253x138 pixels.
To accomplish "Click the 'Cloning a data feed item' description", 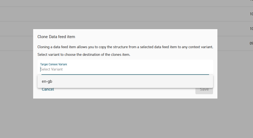I will click(125, 47).
